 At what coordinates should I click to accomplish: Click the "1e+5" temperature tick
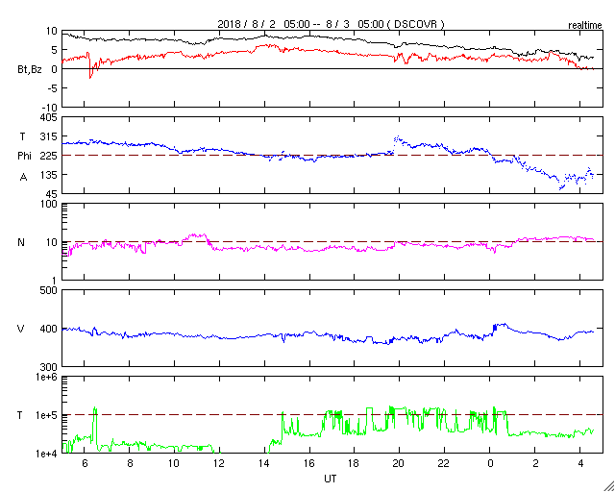(x=47, y=415)
